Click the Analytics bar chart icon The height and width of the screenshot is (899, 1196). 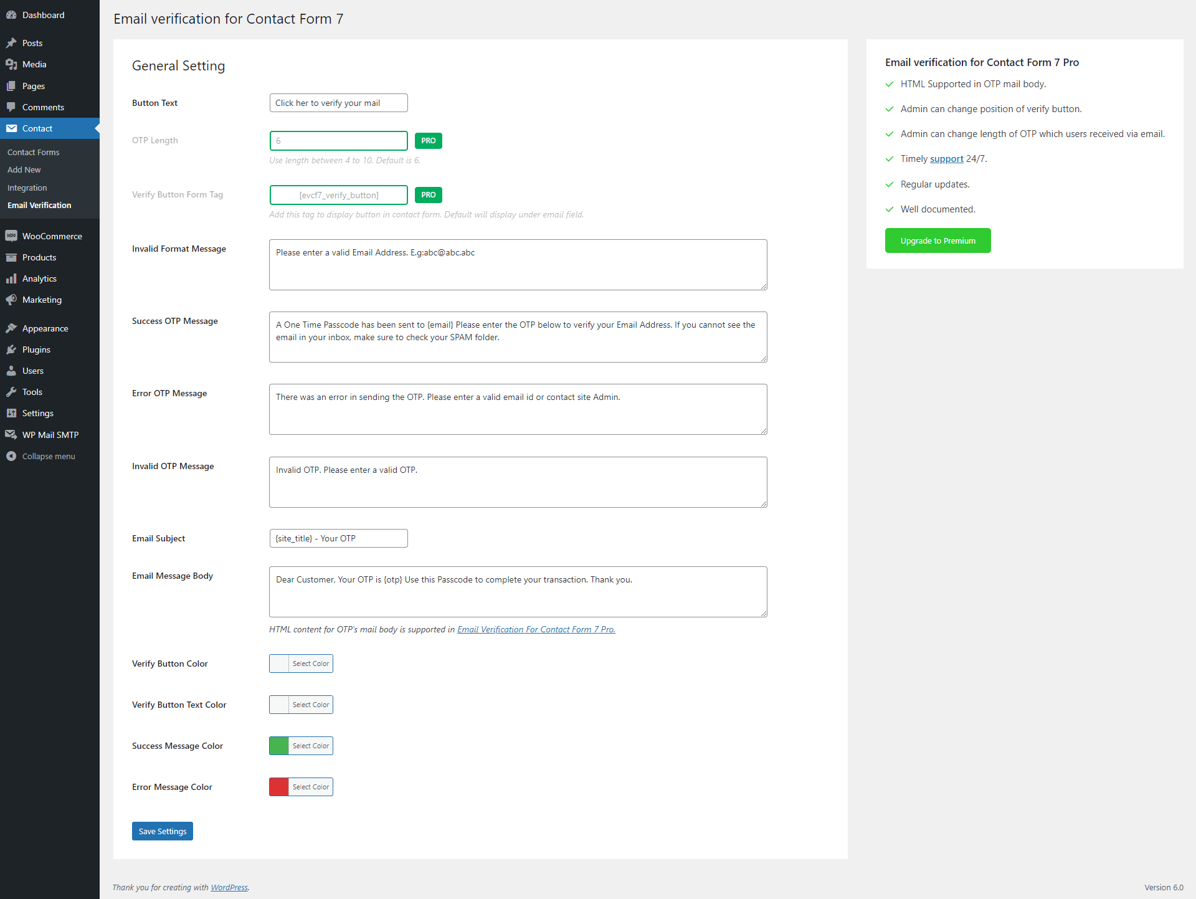pos(11,278)
